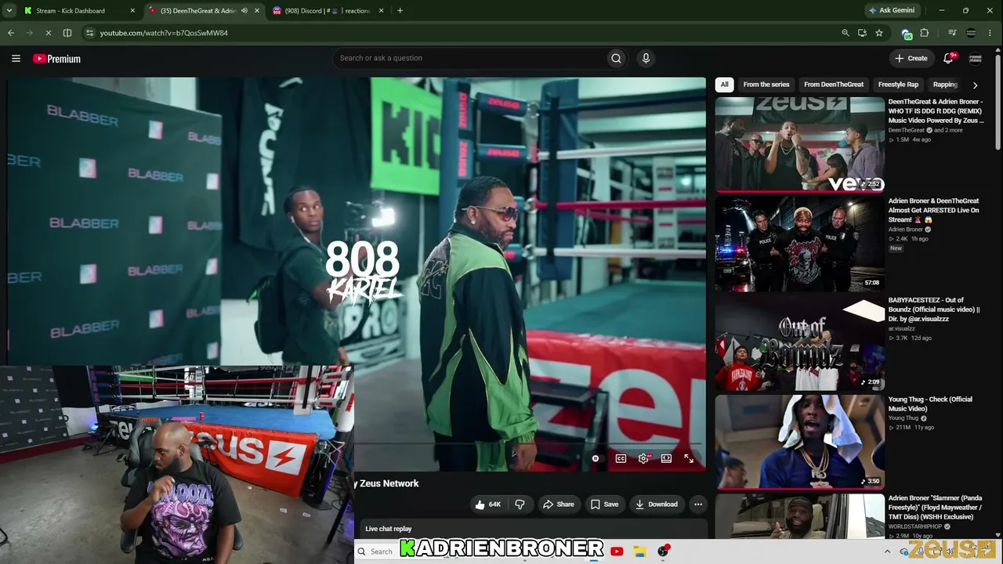1003x564 pixels.
Task: Open the YouTube guide hamburger menu
Action: coord(16,58)
